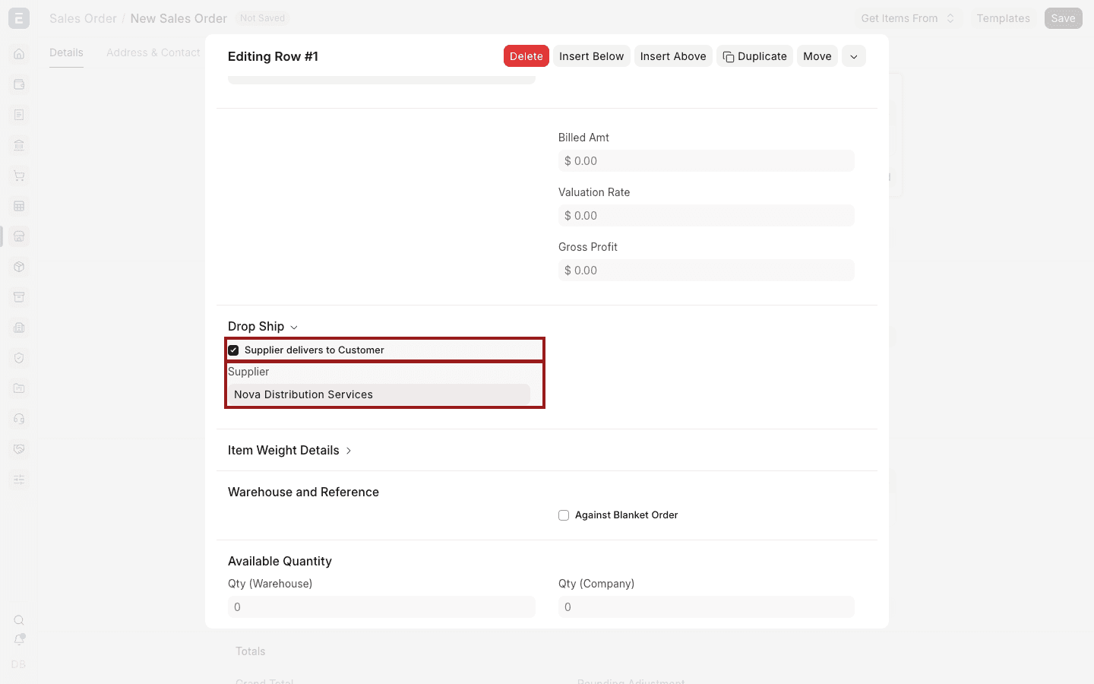Image resolution: width=1094 pixels, height=684 pixels.
Task: Click the bank building sidebar icon
Action: click(x=19, y=145)
